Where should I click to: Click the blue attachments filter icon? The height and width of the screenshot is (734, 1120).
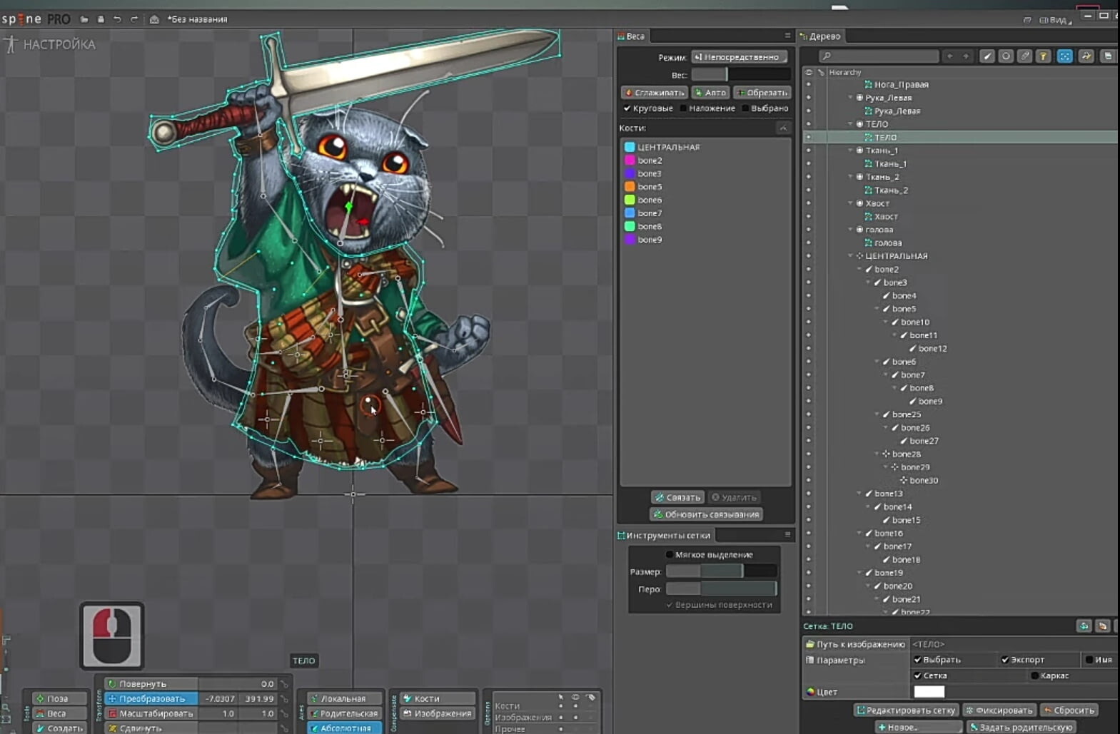pyautogui.click(x=1064, y=56)
